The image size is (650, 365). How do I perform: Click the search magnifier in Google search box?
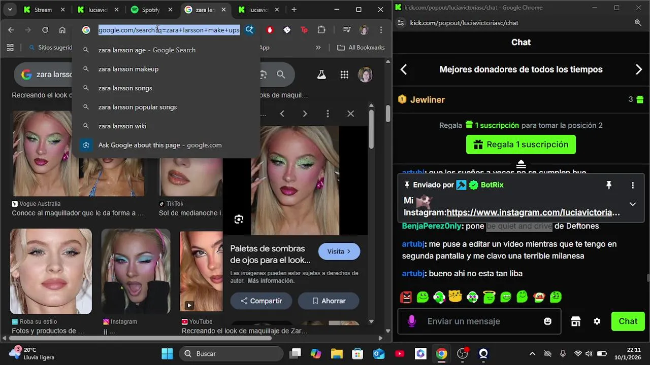[x=281, y=75]
